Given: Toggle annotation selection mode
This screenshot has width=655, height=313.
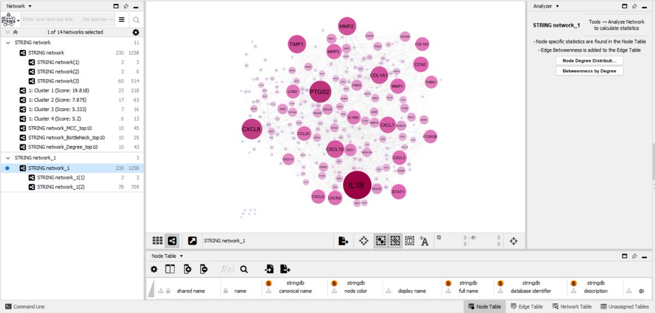Looking at the screenshot, I should tap(410, 240).
